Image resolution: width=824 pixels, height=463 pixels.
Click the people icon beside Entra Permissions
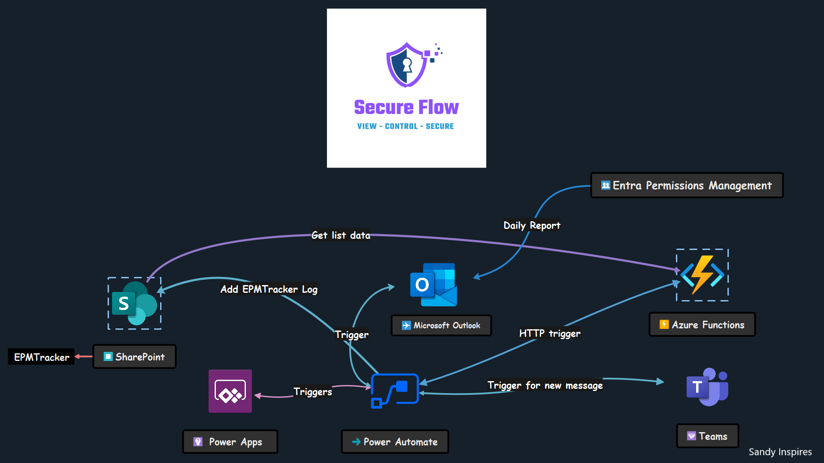606,185
